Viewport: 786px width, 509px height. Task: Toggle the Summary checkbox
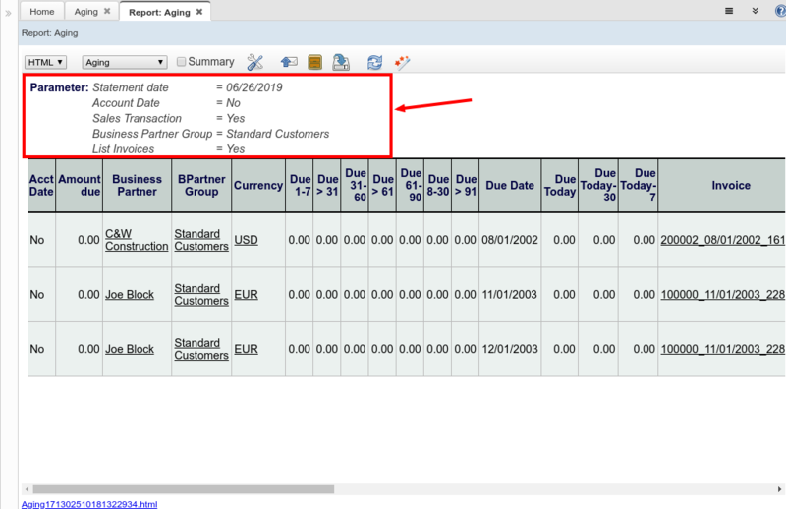click(182, 62)
